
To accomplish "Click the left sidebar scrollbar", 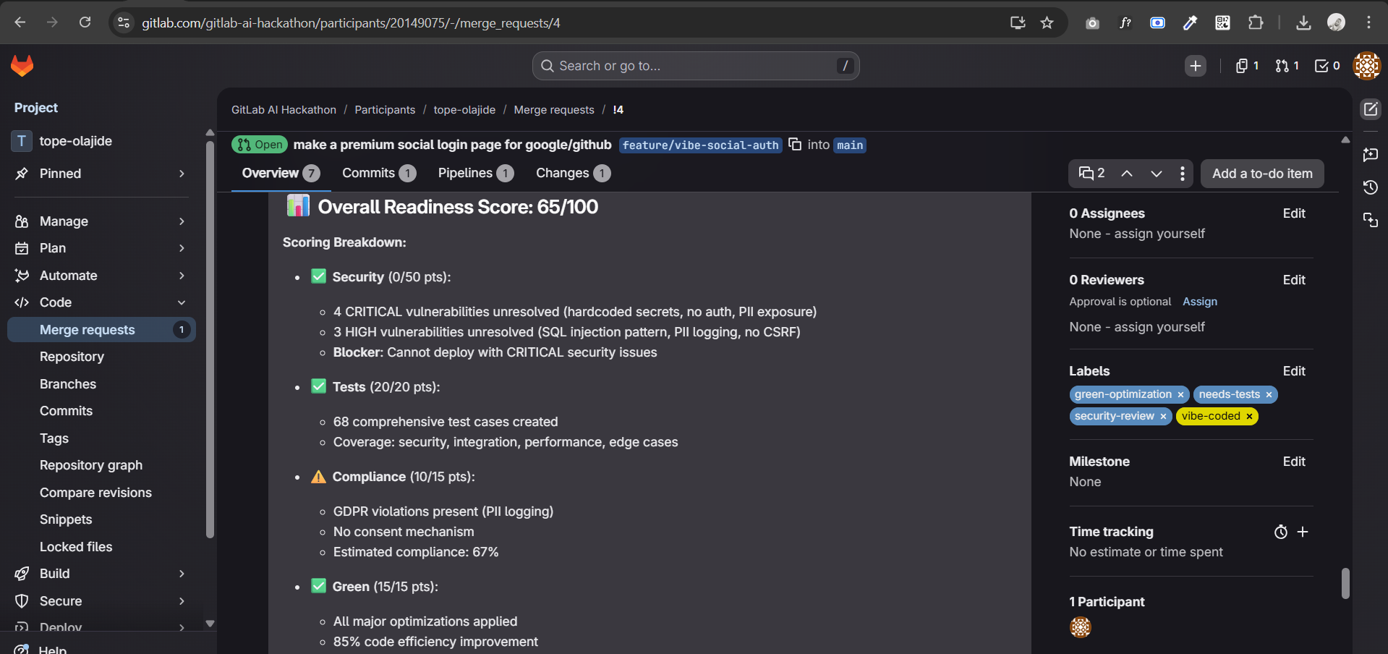I will pos(210,340).
